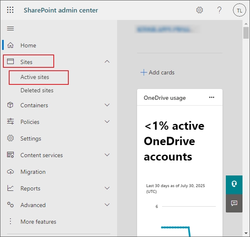Go to Home in navigation
Image resolution: width=250 pixels, height=237 pixels.
[28, 45]
